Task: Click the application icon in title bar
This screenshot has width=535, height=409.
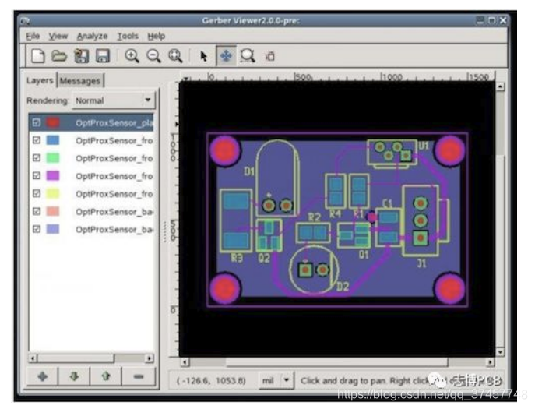Action: [25, 21]
